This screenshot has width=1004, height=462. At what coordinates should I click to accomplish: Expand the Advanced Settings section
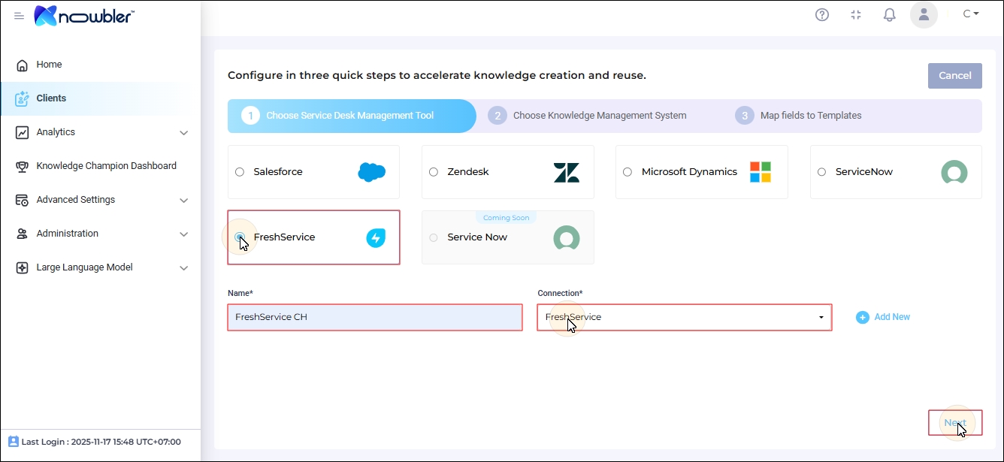tap(183, 201)
